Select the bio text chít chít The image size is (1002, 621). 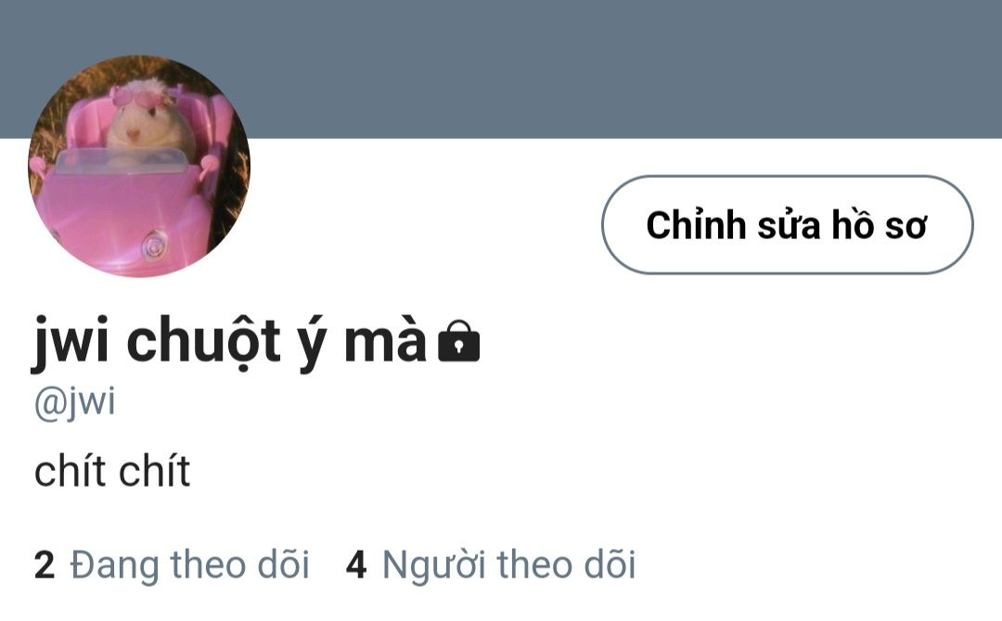click(x=112, y=471)
